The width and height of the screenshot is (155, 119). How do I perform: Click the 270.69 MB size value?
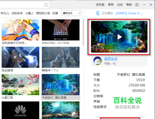point(137,85)
